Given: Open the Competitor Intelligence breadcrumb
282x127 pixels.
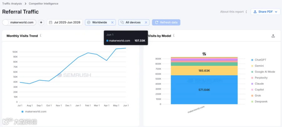Looking at the screenshot, I should click(44, 3).
